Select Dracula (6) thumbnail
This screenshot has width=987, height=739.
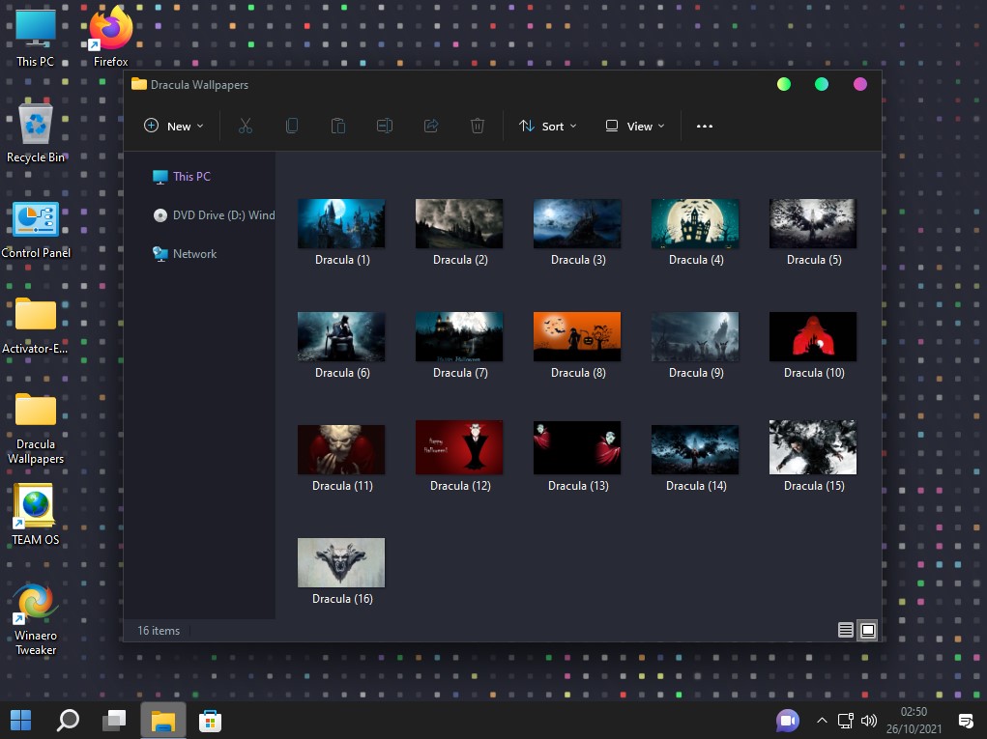coord(341,336)
